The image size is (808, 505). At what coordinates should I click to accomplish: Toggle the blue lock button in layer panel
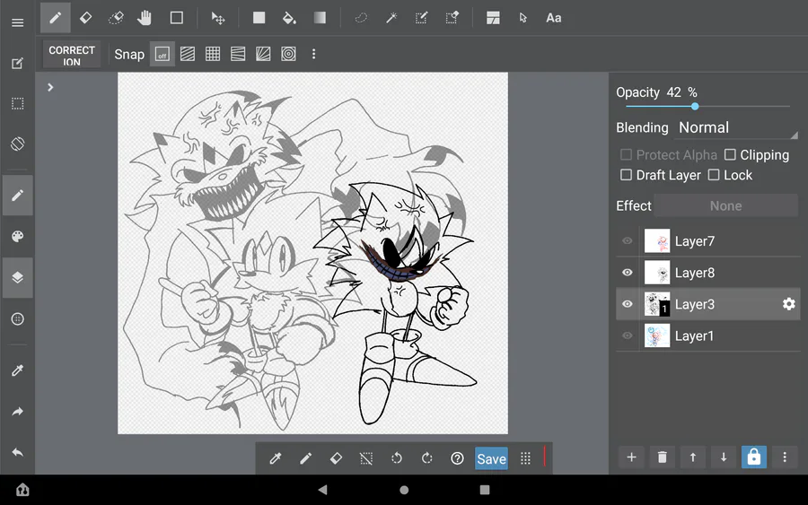[754, 457]
